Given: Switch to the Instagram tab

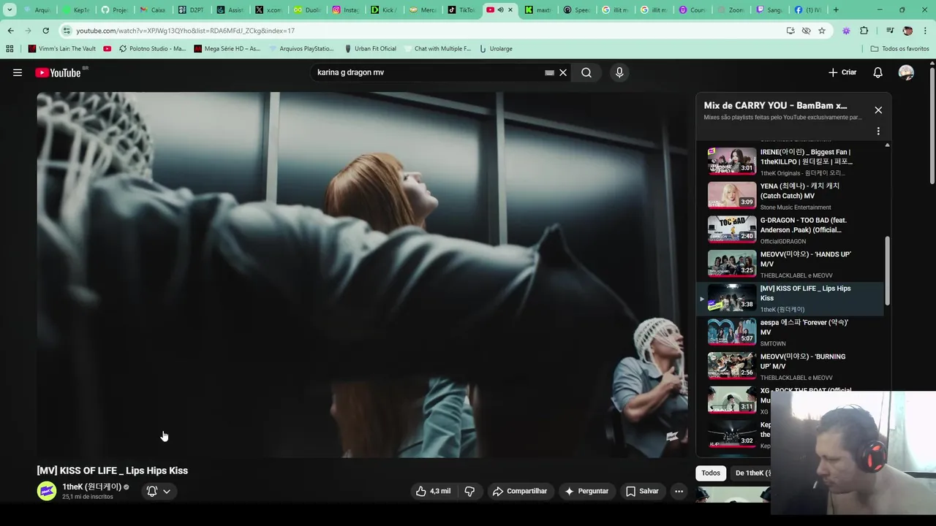Looking at the screenshot, I should click(x=346, y=10).
